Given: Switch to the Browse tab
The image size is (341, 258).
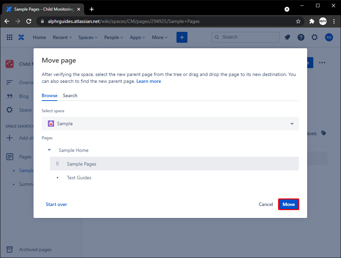Looking at the screenshot, I should (50, 95).
